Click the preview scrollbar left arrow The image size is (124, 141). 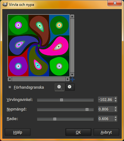[x=10, y=79]
